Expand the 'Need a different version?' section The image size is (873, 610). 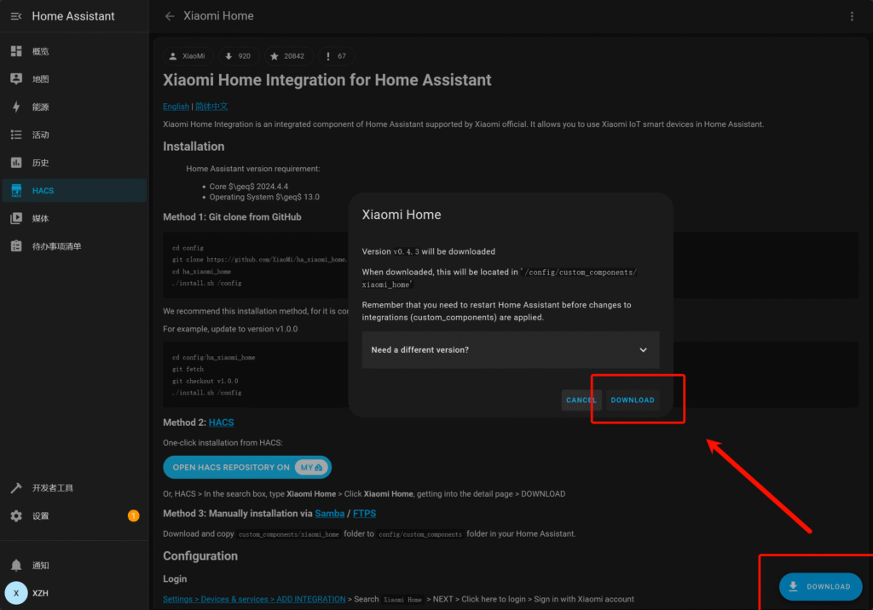(510, 350)
